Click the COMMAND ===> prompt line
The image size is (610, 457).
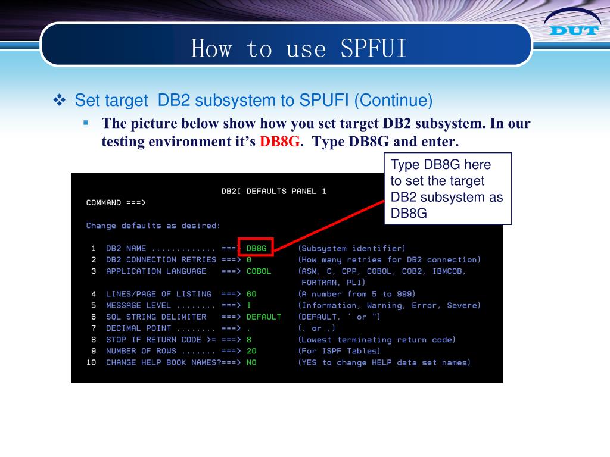click(116, 202)
